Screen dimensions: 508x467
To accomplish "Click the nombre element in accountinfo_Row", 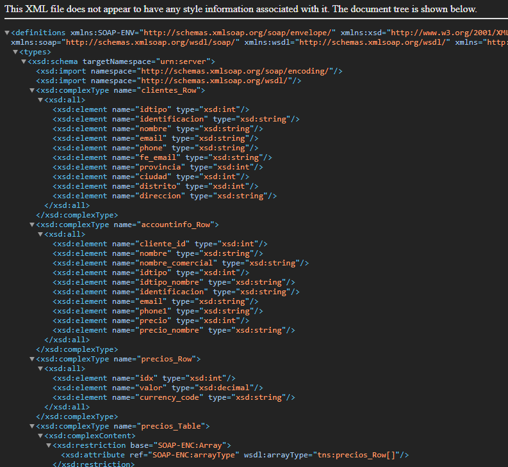I will pos(158,253).
